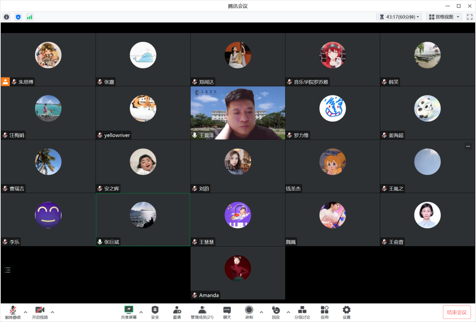
Task: Expand the meeting timer 43:17 dropdown
Action: coord(399,17)
